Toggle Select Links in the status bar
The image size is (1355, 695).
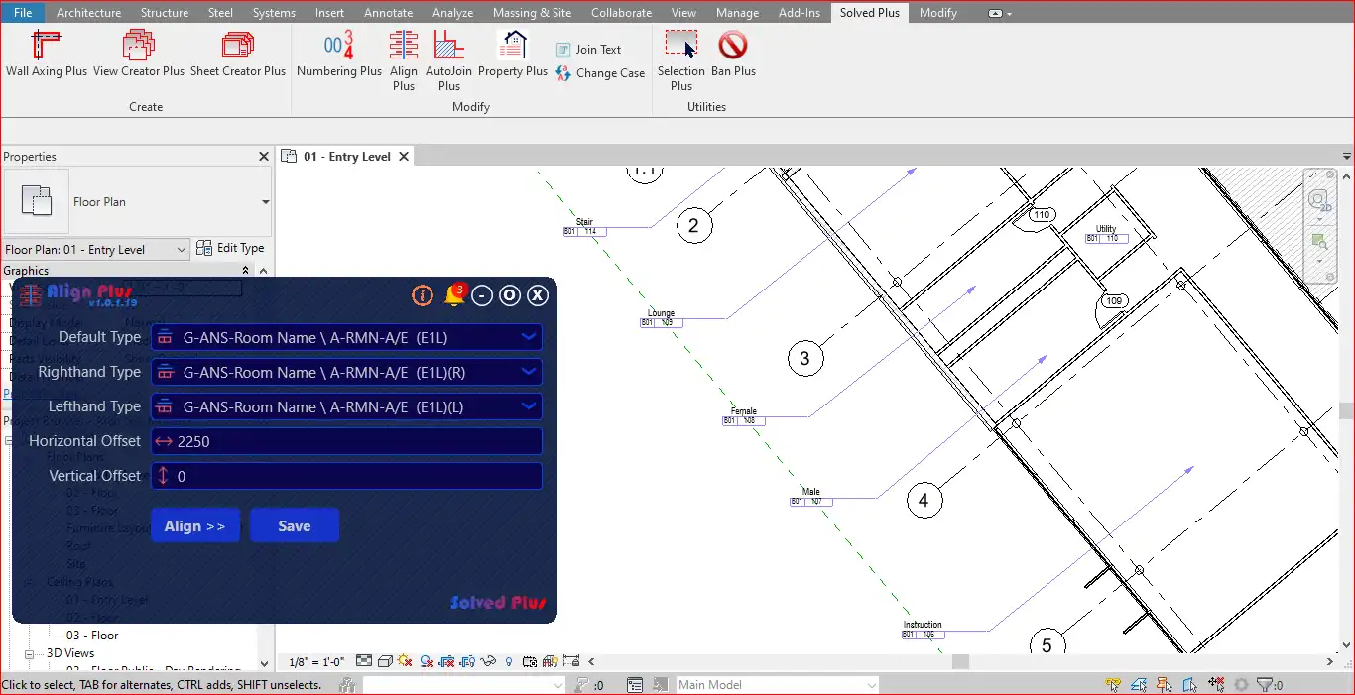(x=1114, y=685)
